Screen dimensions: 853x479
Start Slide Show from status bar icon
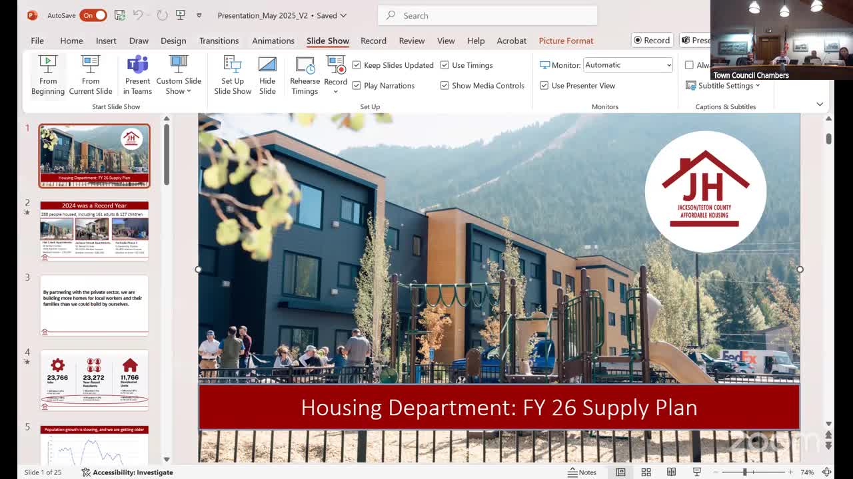coord(697,472)
